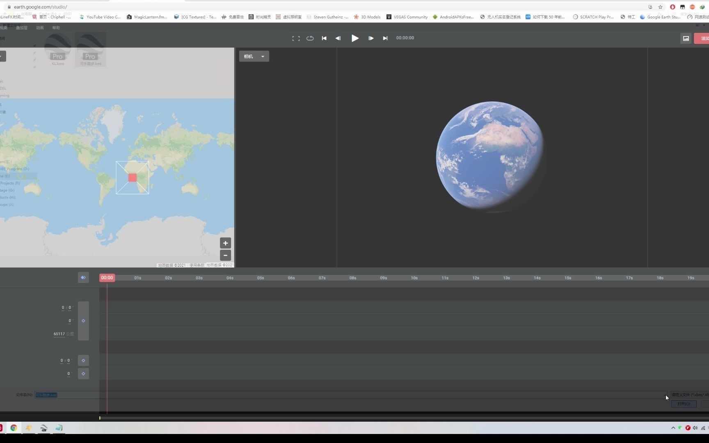Viewport: 709px width, 443px height.
Task: Click the red render button
Action: (x=702, y=38)
